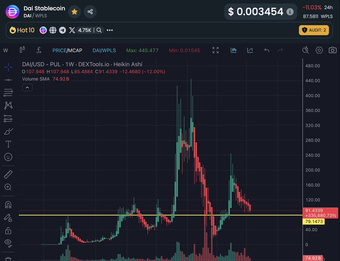
Task: Open the chart settings hexagon icon
Action: (x=319, y=50)
